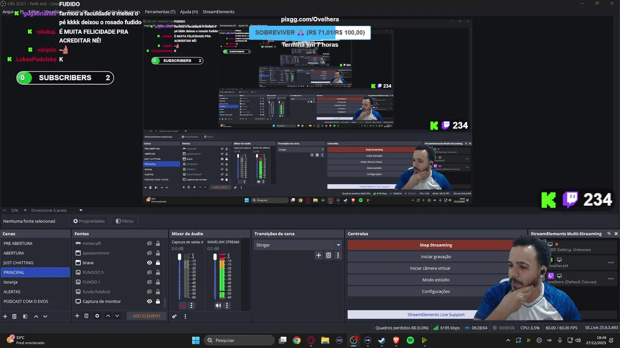Click the Windows Start button

[x=196, y=340]
